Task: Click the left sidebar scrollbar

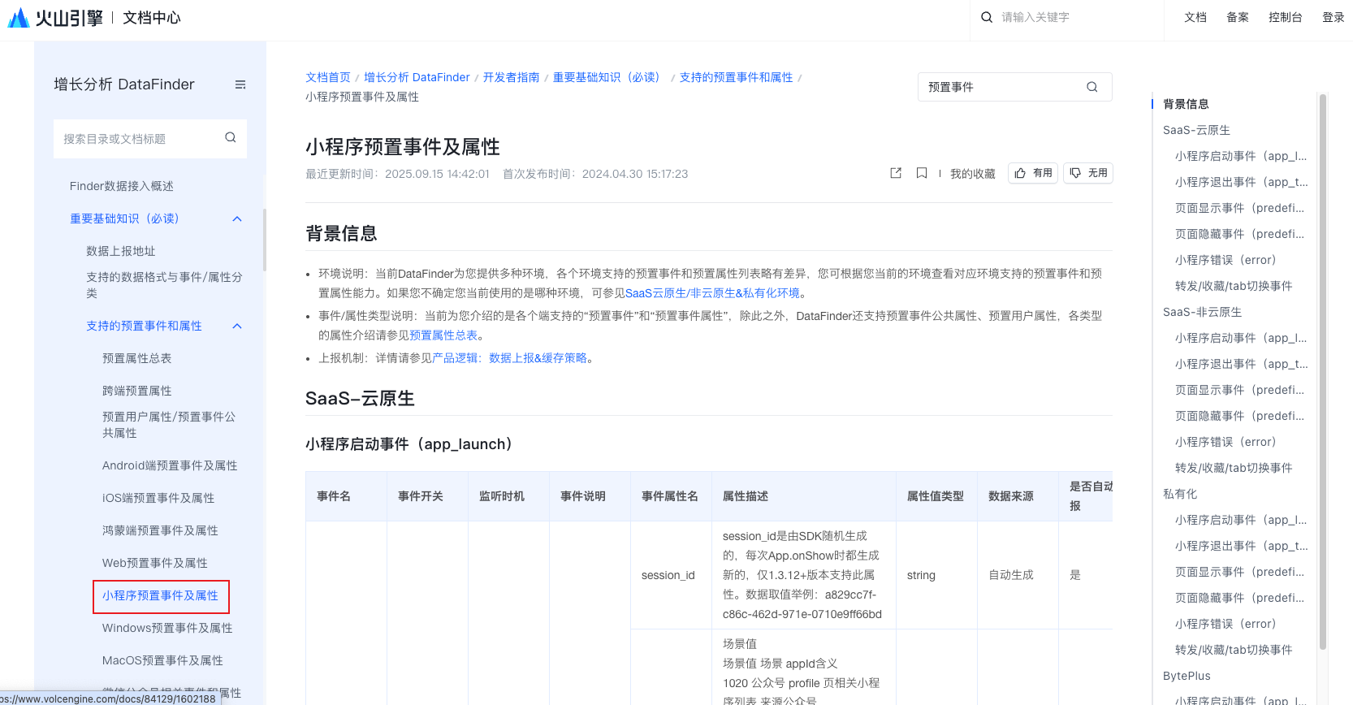Action: coord(264,240)
